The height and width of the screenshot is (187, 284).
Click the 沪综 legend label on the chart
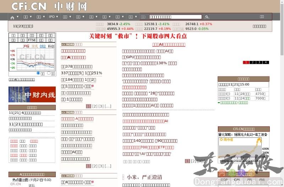[26, 46]
